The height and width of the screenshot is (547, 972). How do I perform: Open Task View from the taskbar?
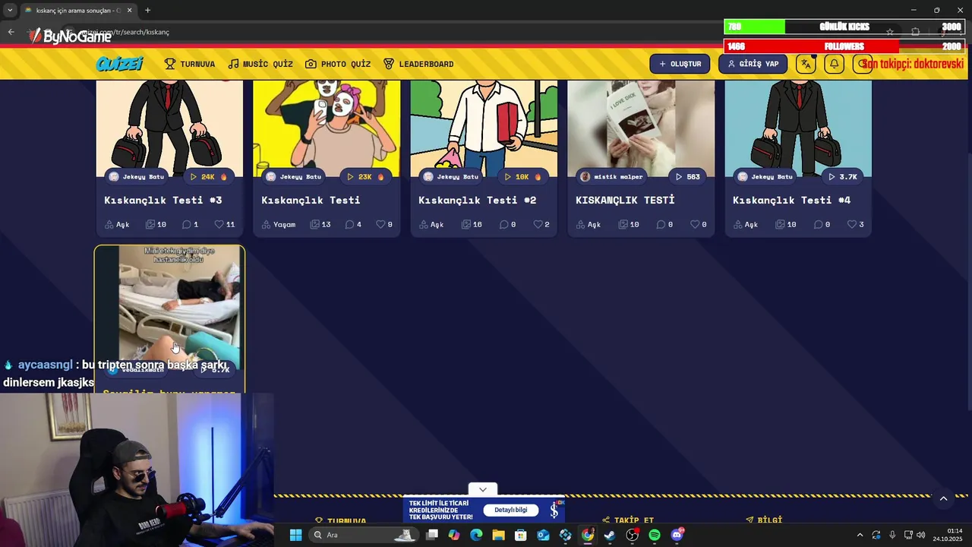(x=432, y=535)
